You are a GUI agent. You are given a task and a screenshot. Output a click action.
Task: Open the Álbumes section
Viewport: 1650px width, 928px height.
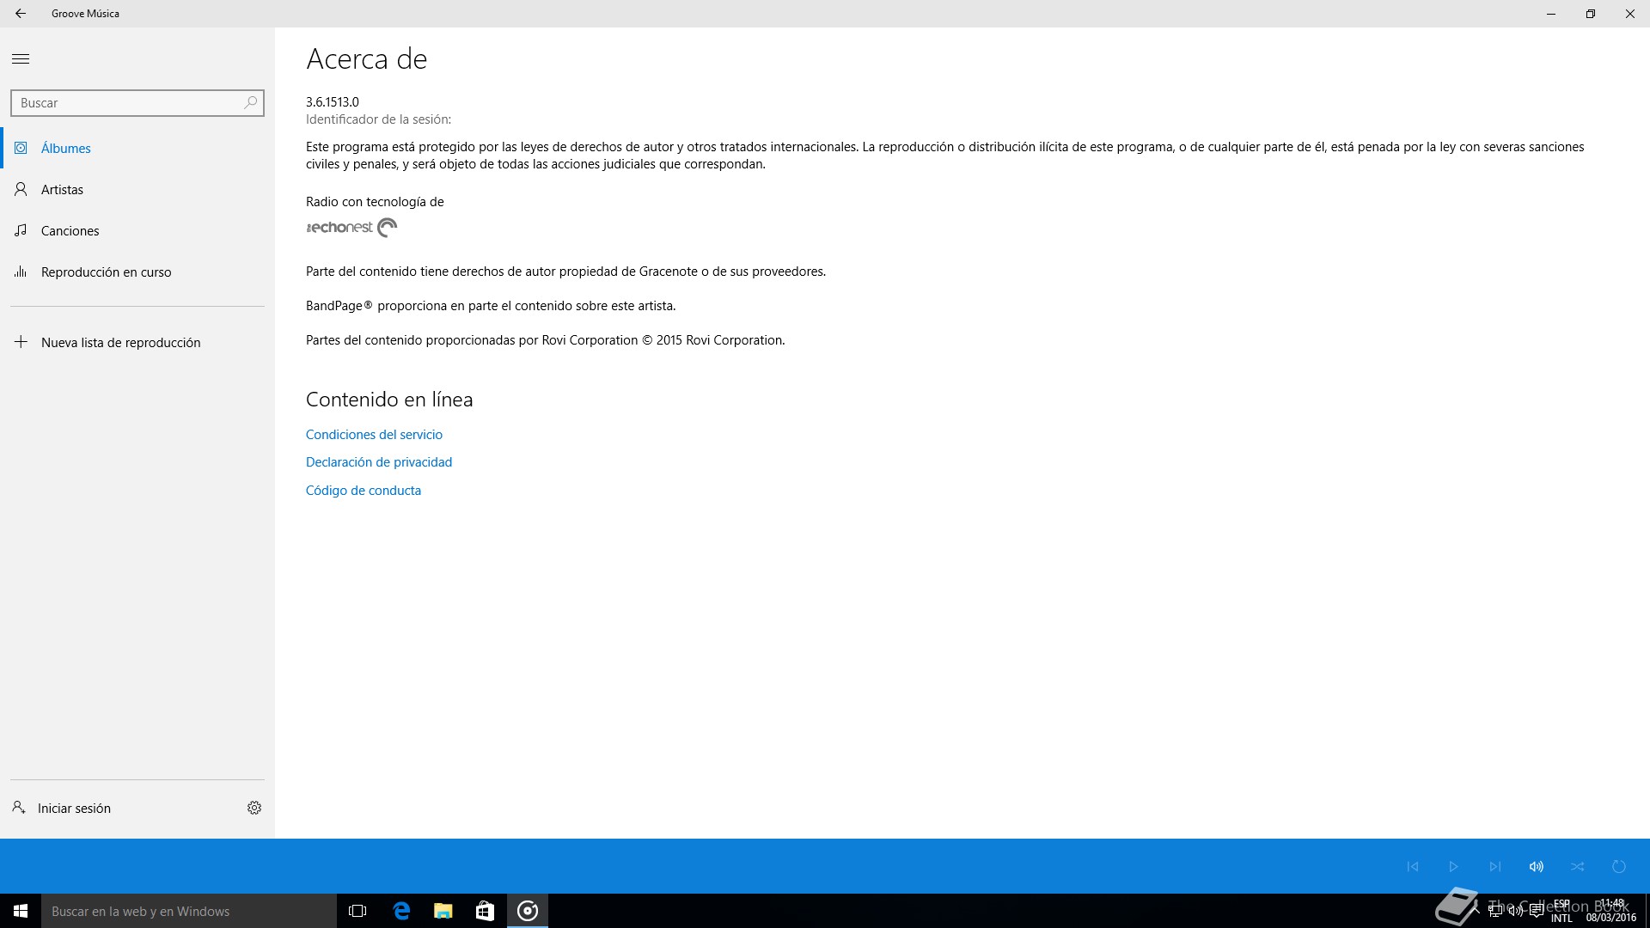click(x=137, y=148)
